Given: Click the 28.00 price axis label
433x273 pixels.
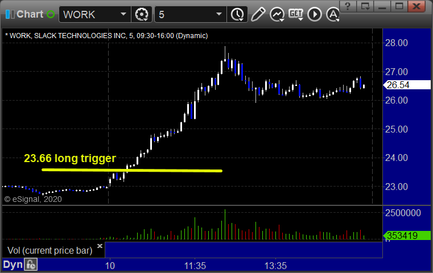Looking at the screenshot, I should pyautogui.click(x=396, y=43).
